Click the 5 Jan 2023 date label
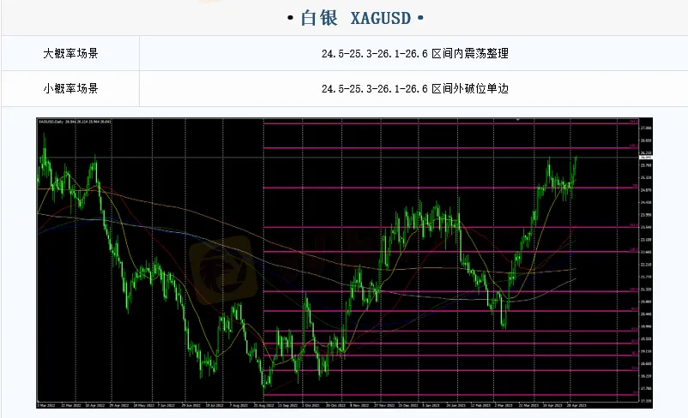 [x=432, y=405]
